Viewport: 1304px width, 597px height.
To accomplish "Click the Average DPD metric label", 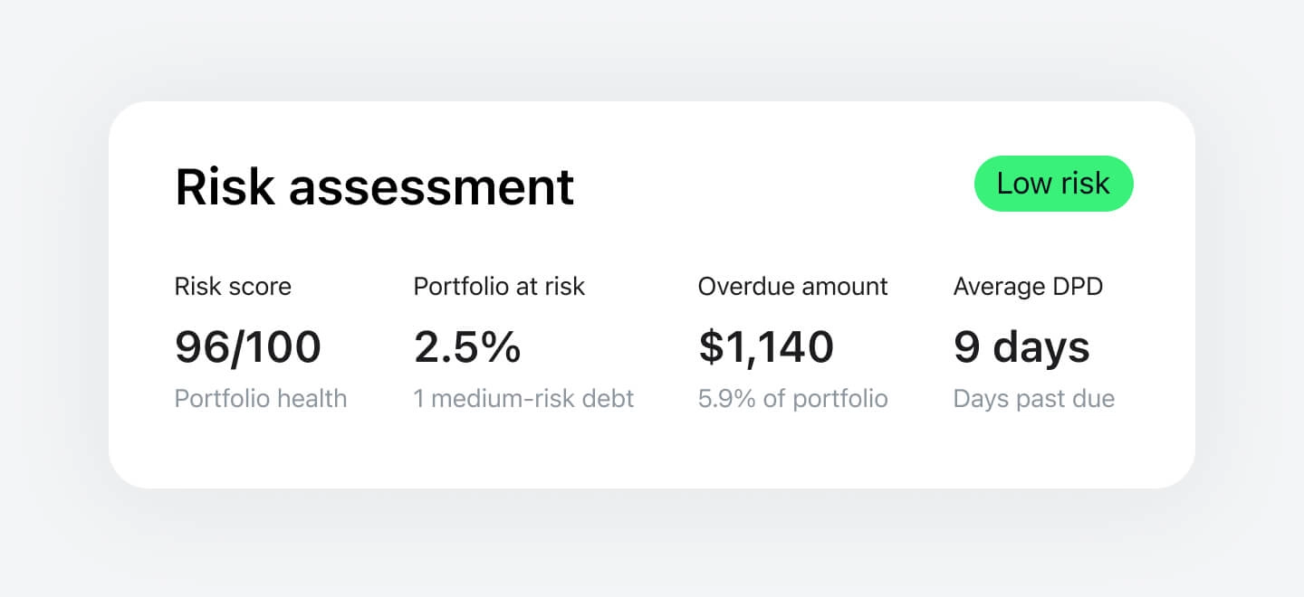I will (x=1029, y=286).
